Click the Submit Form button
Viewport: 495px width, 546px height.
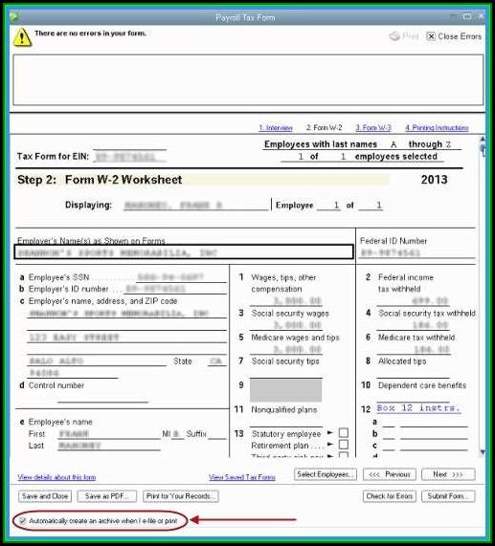tap(448, 496)
